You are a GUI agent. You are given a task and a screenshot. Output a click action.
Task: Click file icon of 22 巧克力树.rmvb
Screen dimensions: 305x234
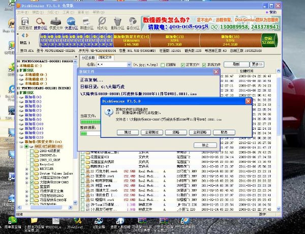(x=88, y=171)
